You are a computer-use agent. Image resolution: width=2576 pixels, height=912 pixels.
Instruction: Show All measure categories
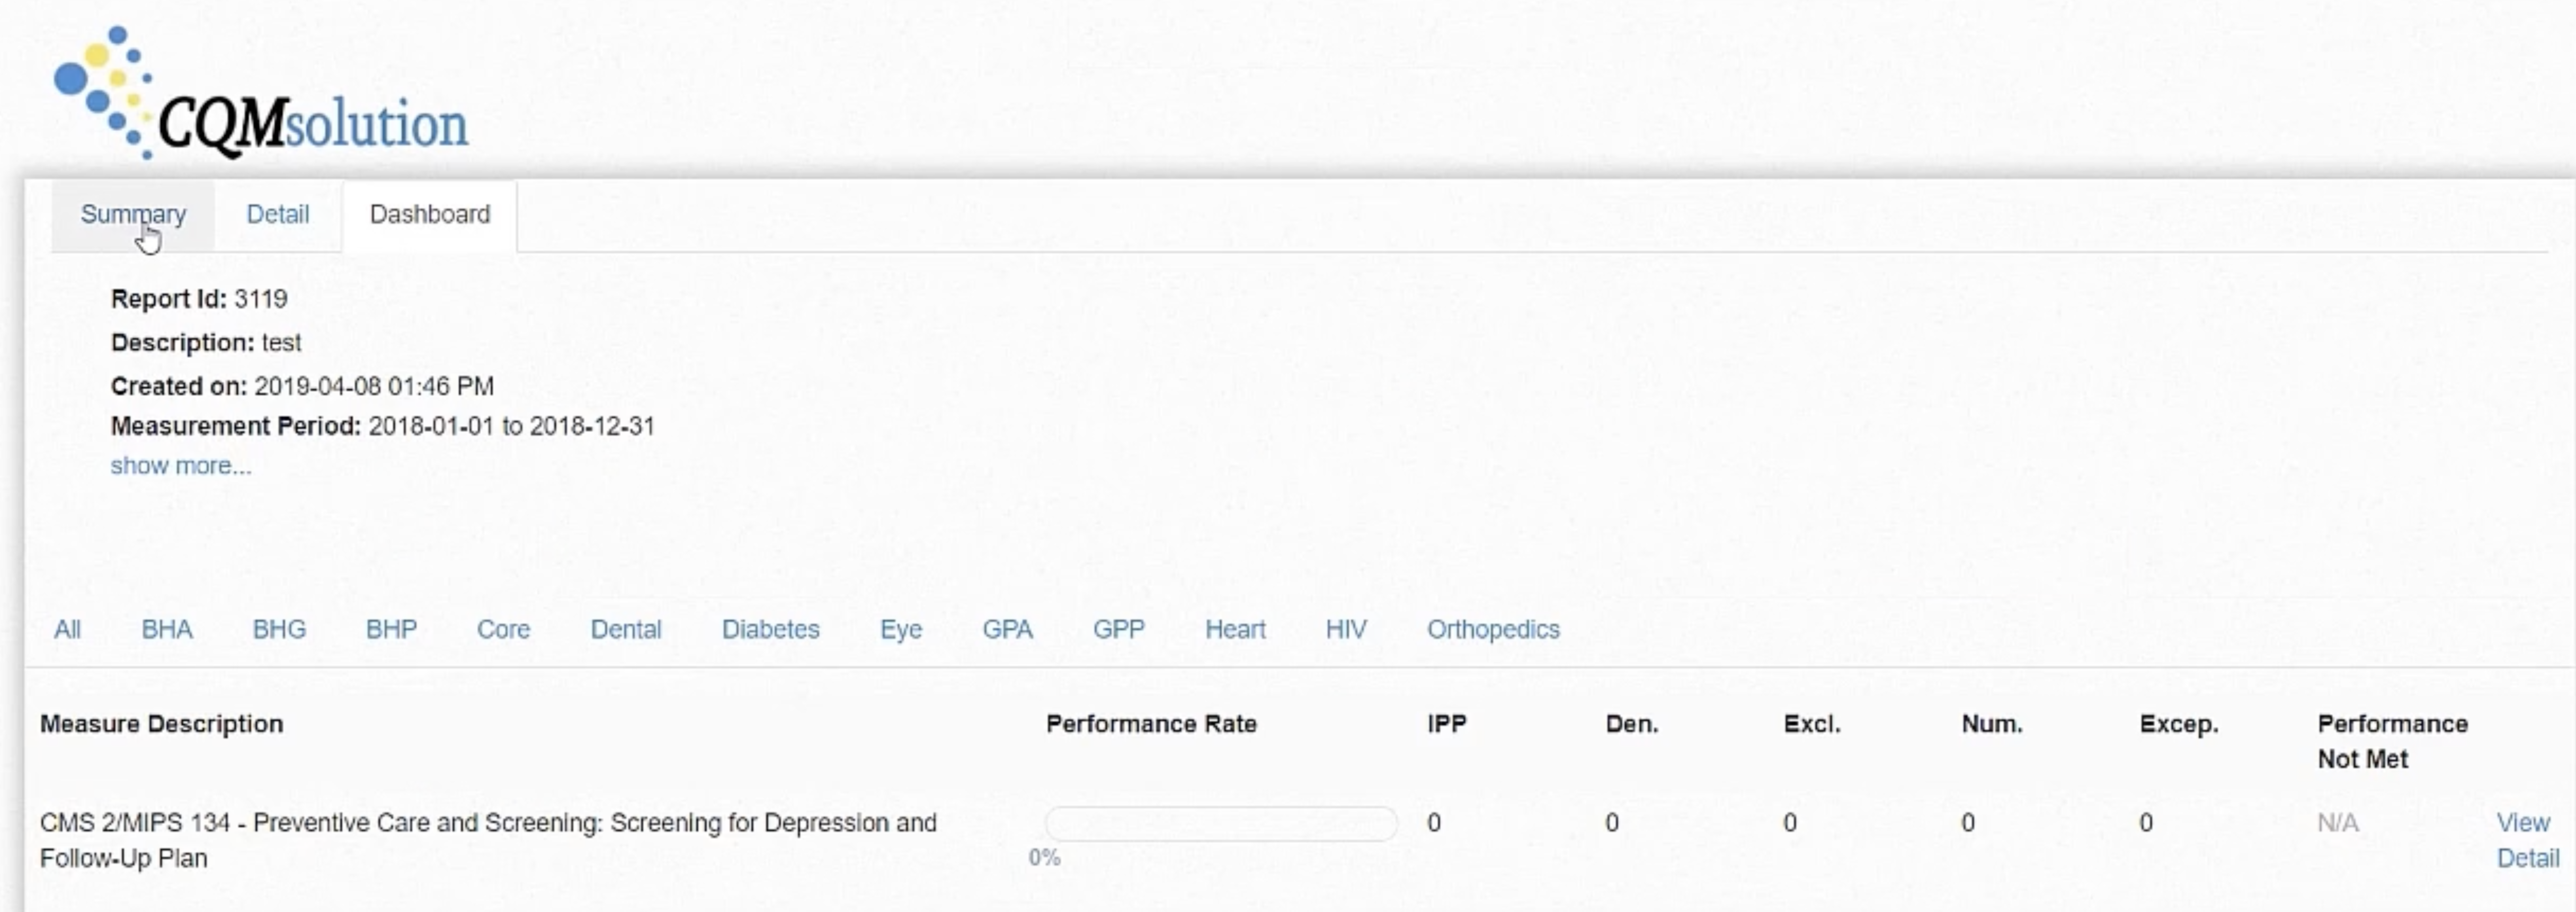tap(67, 629)
